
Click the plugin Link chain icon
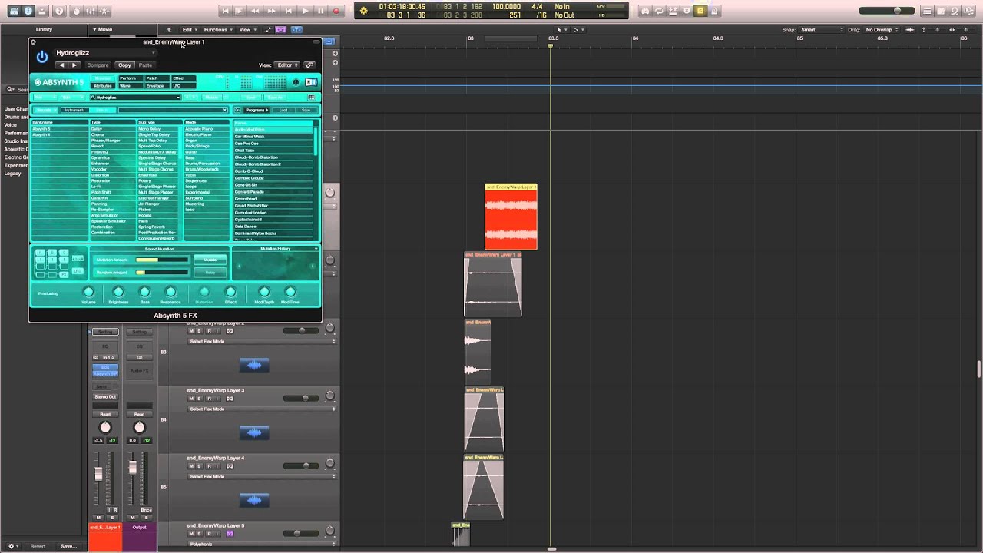[x=309, y=65]
